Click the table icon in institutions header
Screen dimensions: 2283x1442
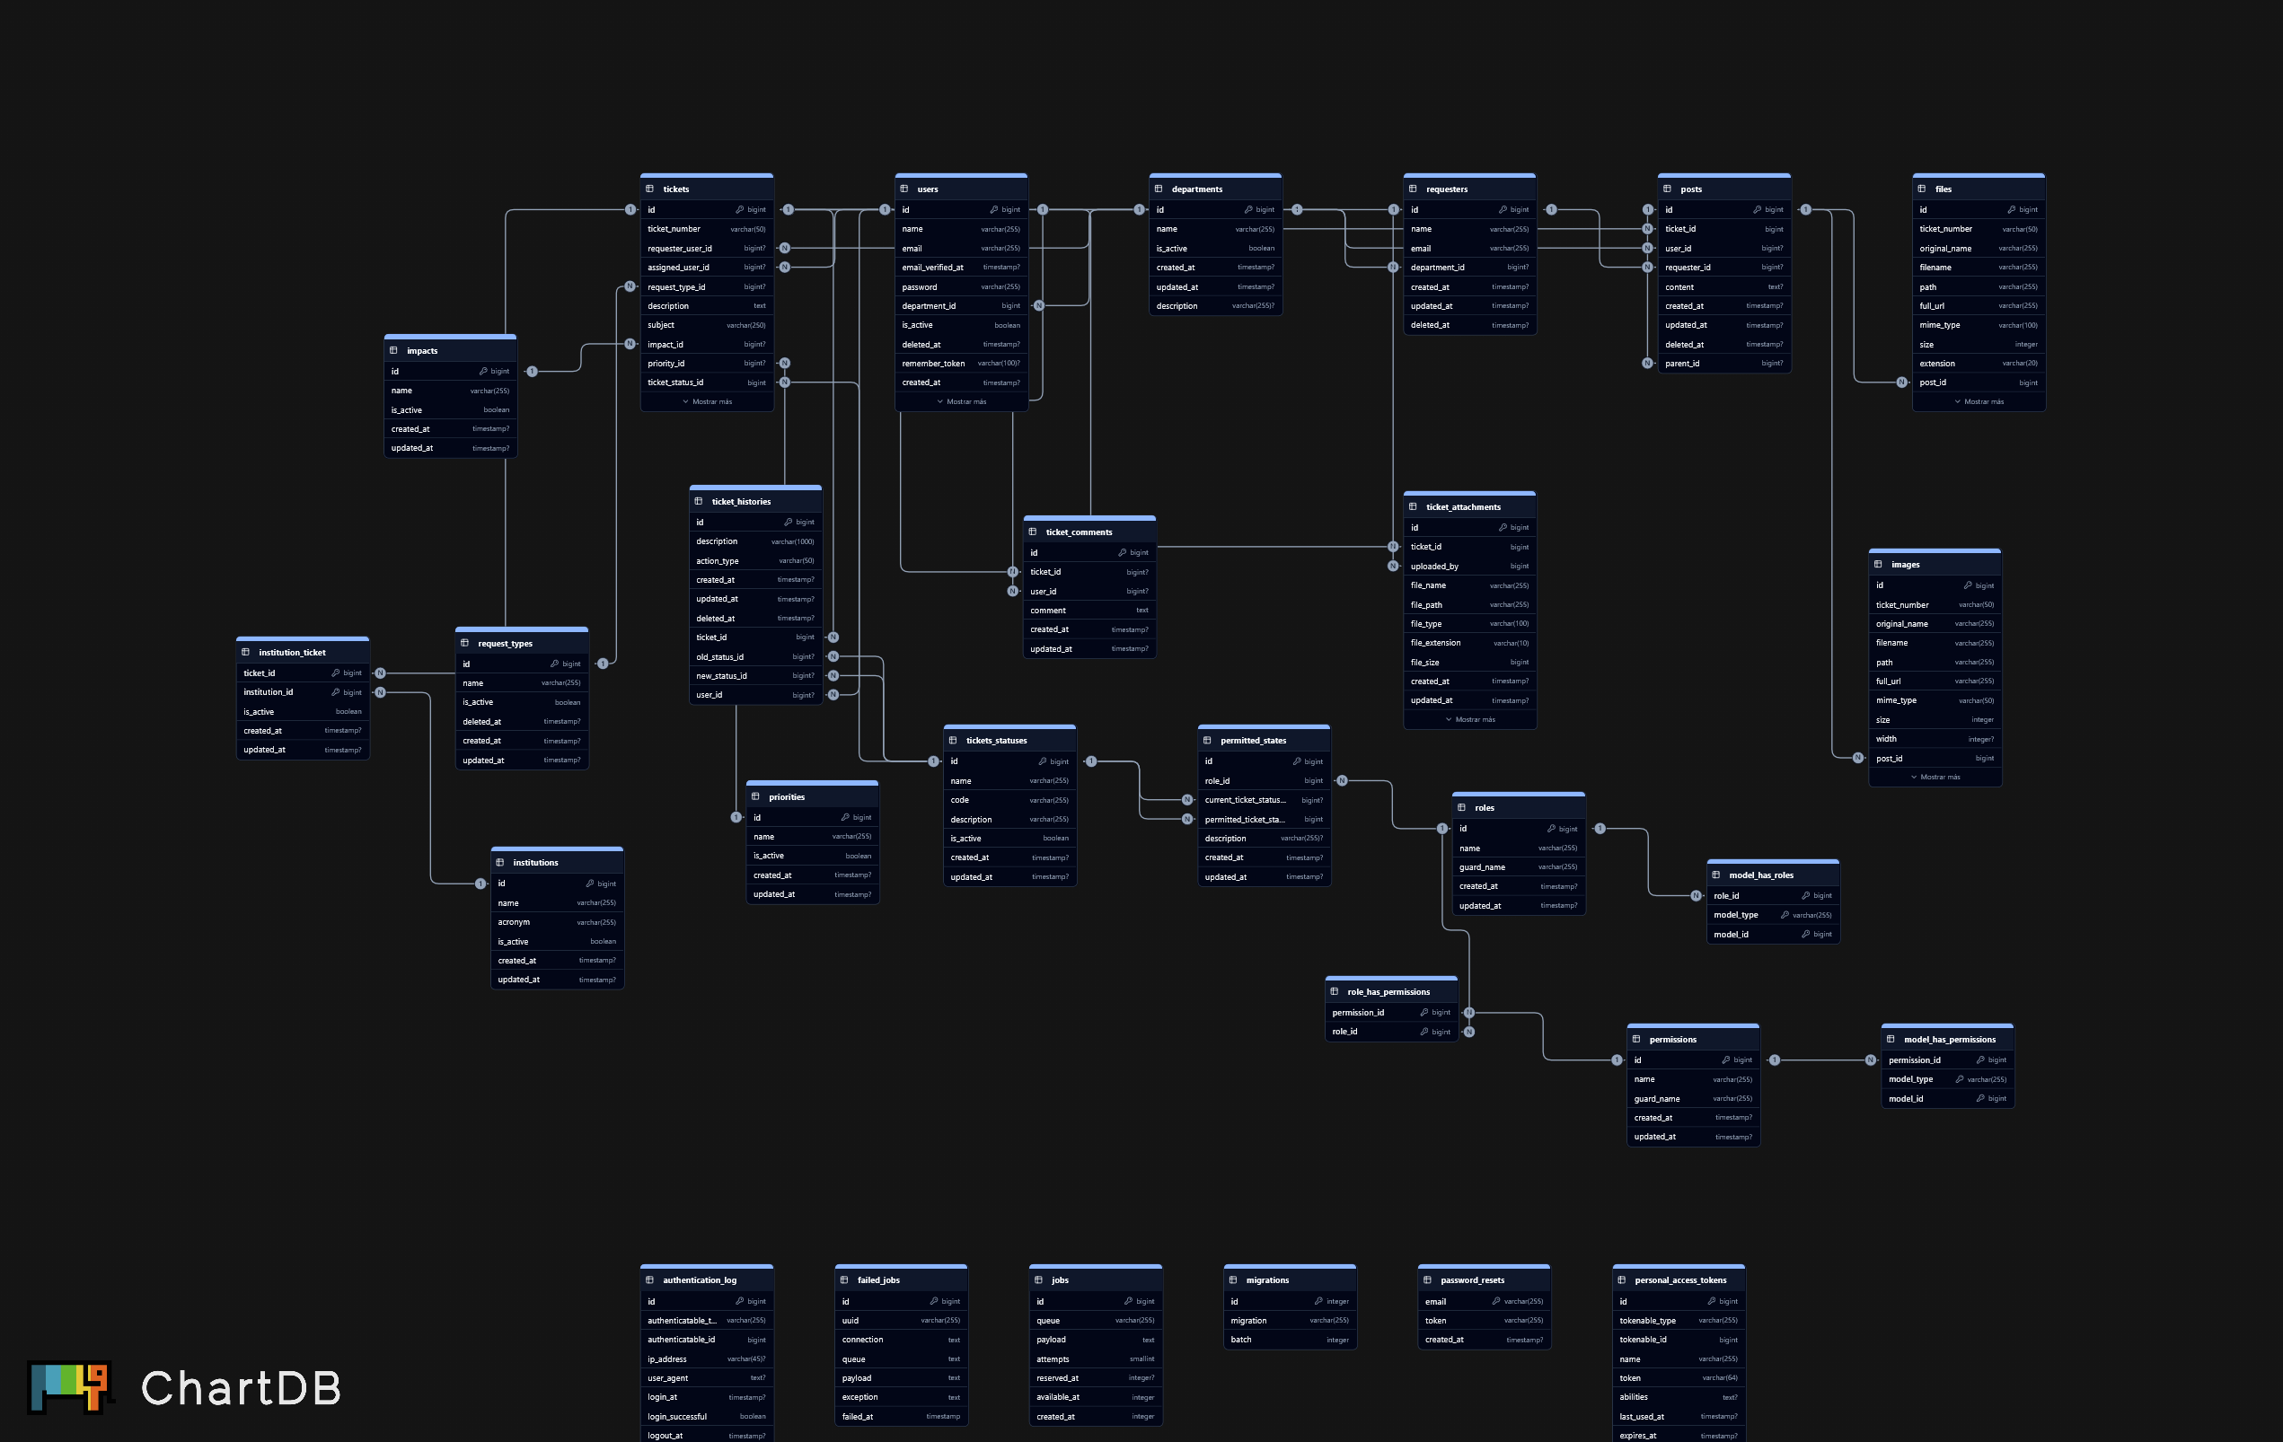tap(499, 863)
